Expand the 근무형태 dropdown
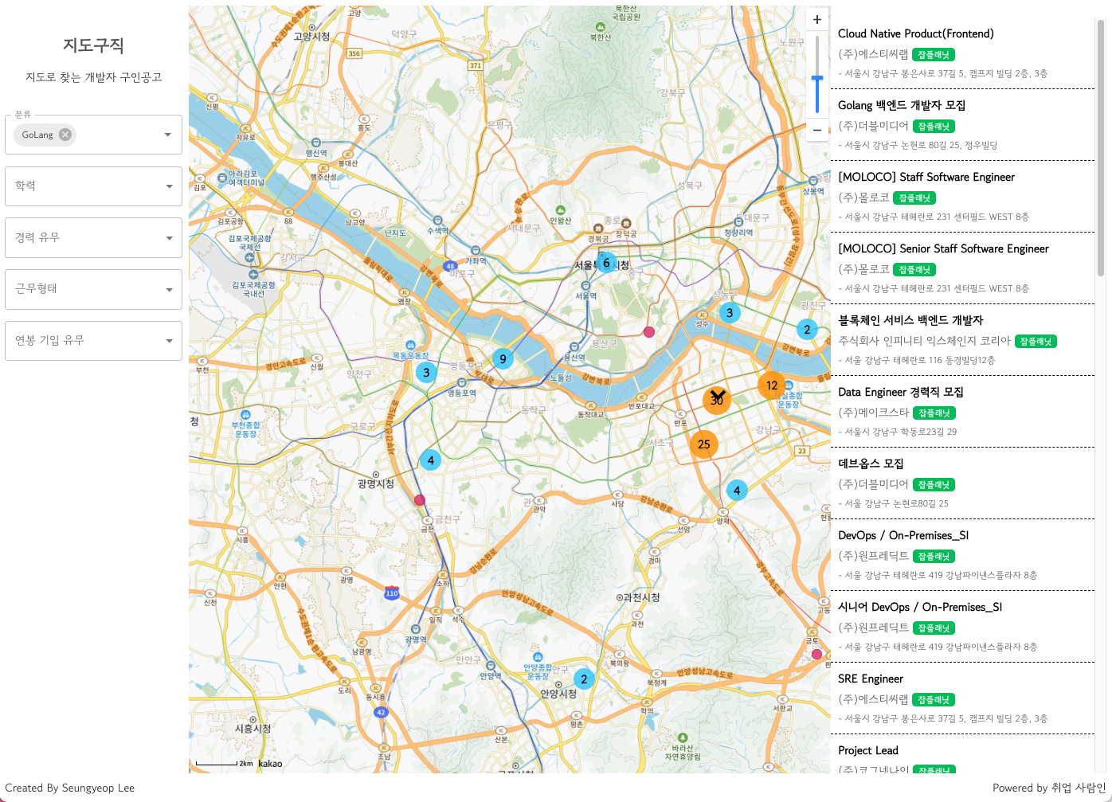This screenshot has width=1112, height=802. click(x=93, y=289)
